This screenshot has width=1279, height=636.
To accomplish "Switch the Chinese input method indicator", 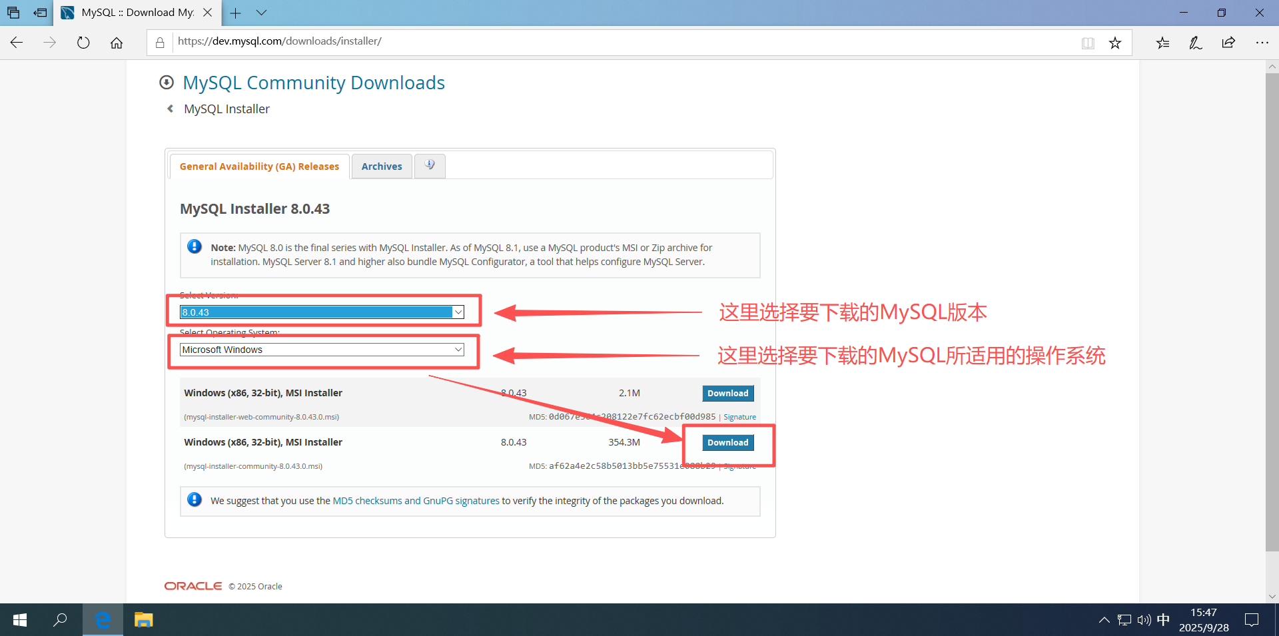I will [1163, 620].
